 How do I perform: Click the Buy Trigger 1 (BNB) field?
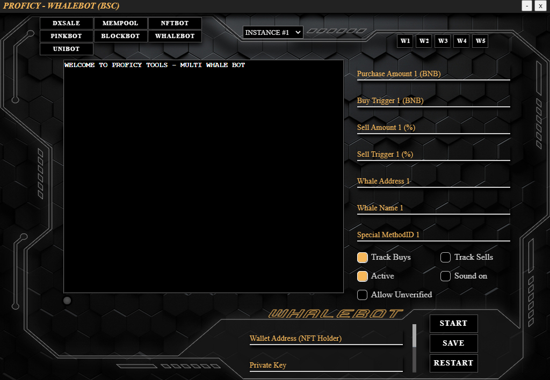(433, 101)
